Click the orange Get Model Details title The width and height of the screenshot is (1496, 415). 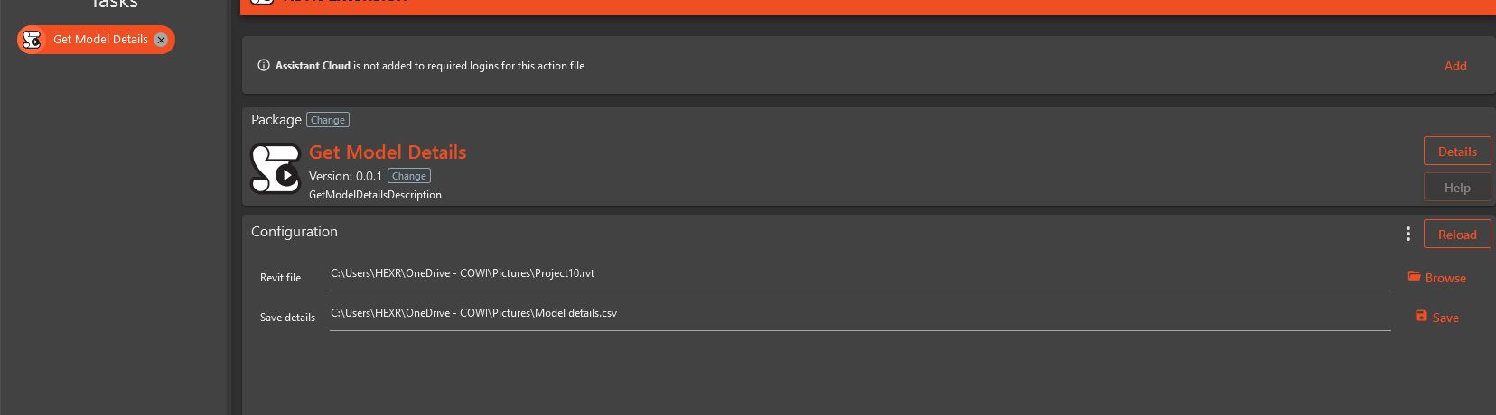click(x=388, y=152)
